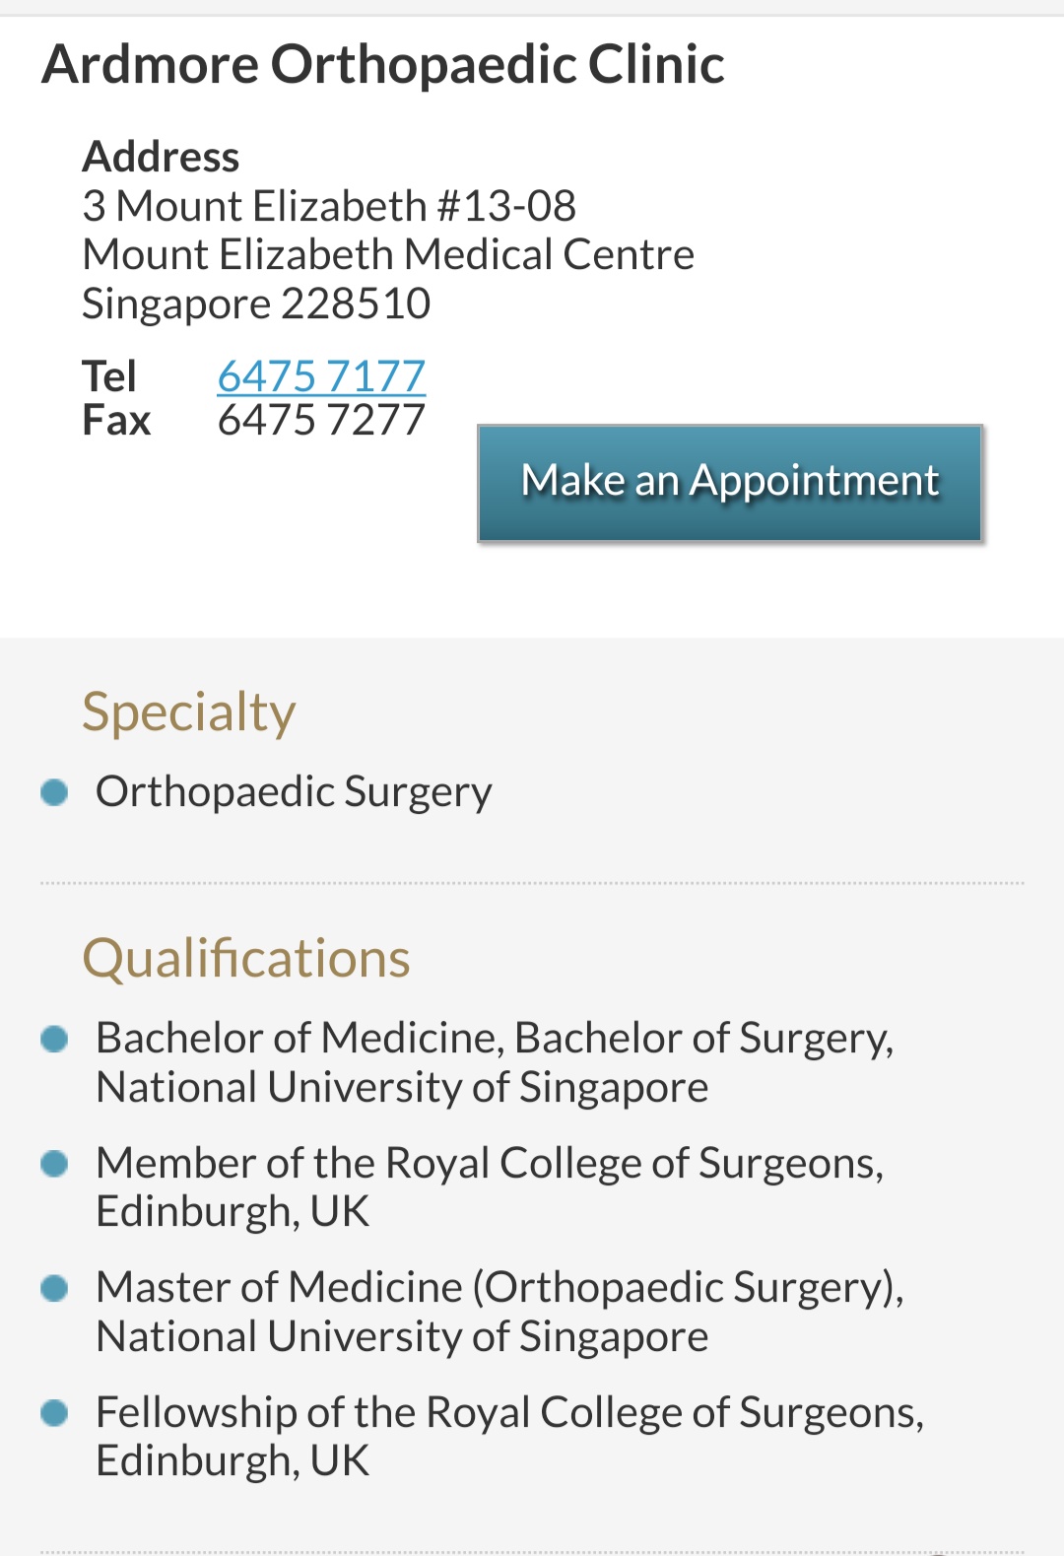Select Member of the Royal College entry

pyautogui.click(x=490, y=1186)
